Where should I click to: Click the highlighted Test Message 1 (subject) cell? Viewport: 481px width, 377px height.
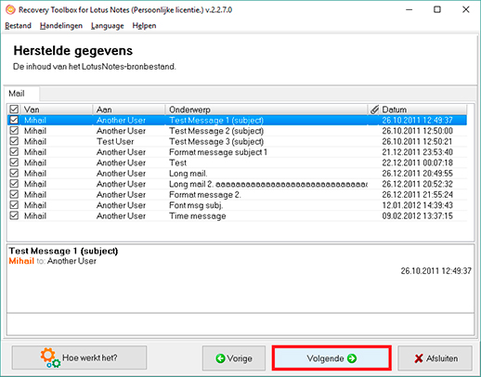tap(216, 120)
